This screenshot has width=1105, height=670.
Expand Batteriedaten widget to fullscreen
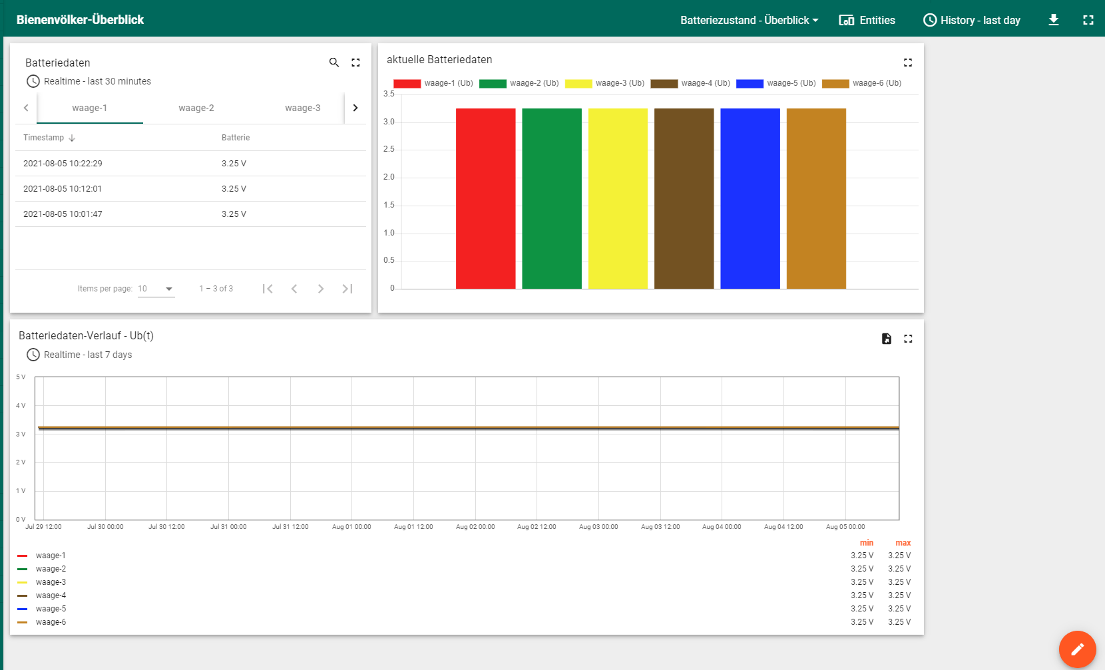click(355, 63)
